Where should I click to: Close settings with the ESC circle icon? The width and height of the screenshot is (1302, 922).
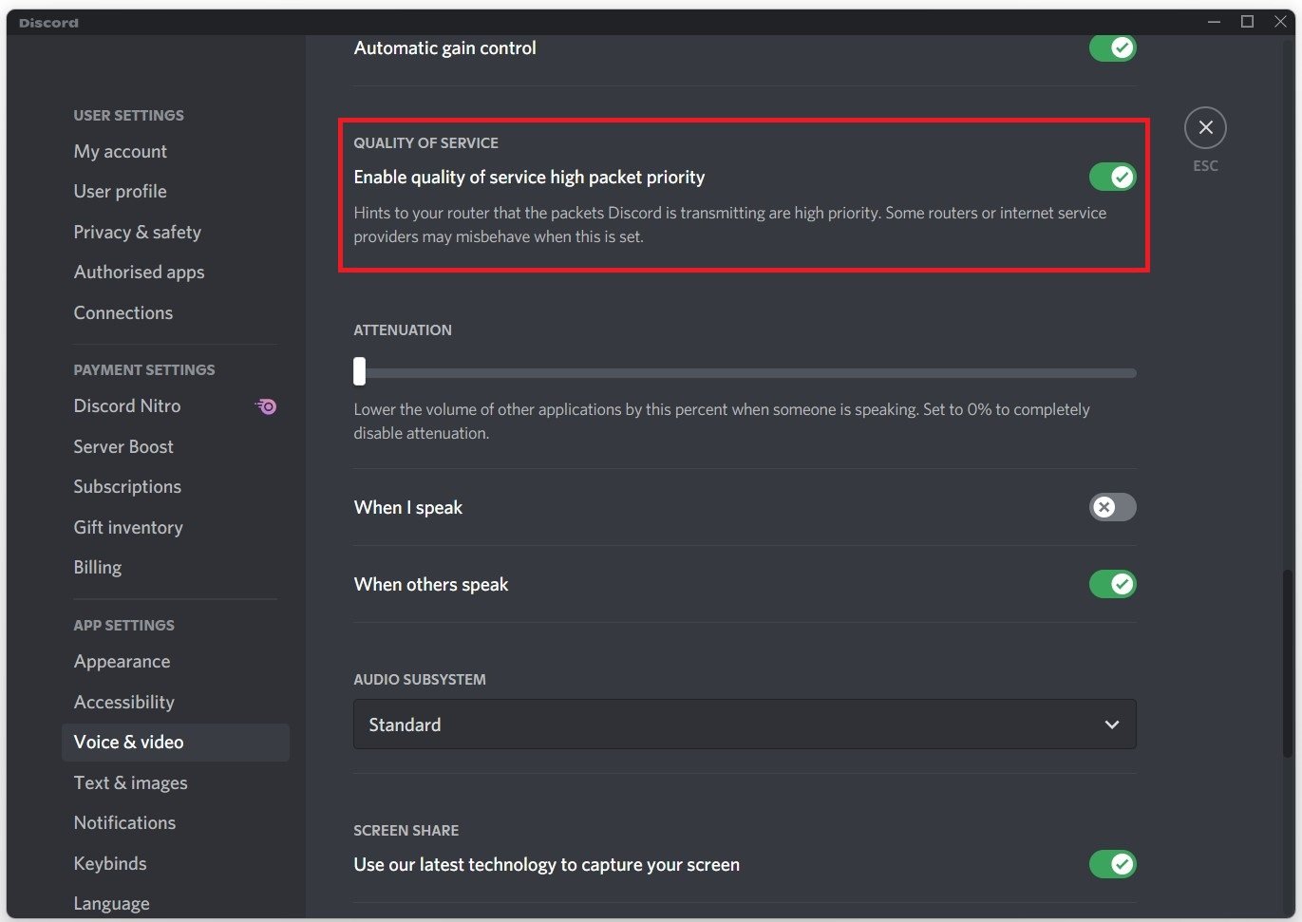(1205, 128)
